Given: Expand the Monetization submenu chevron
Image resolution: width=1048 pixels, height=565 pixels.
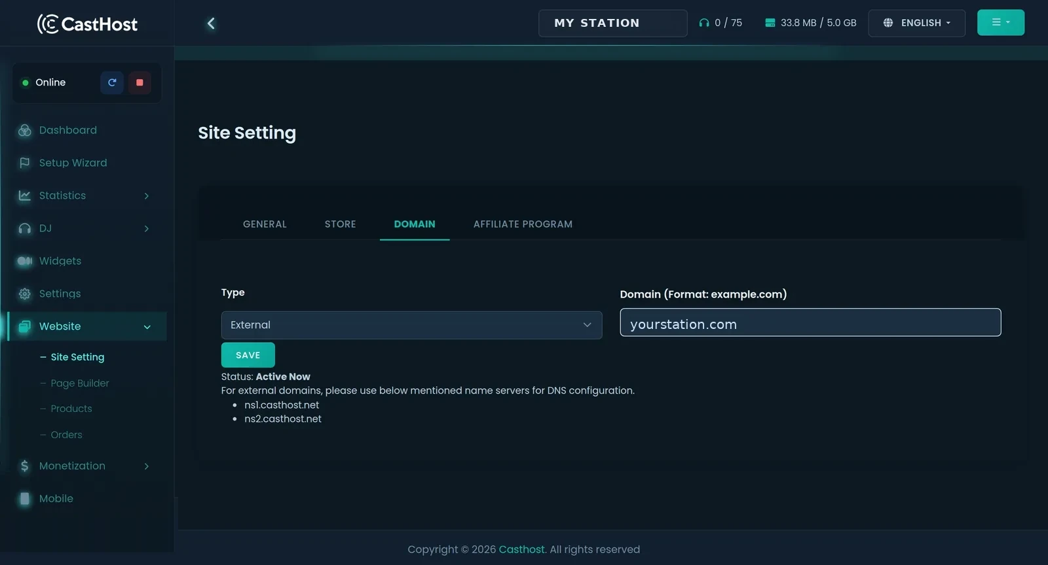Looking at the screenshot, I should pyautogui.click(x=147, y=466).
